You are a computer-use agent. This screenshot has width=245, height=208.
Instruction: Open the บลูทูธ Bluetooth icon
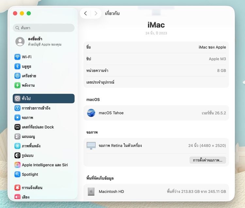click(17, 66)
